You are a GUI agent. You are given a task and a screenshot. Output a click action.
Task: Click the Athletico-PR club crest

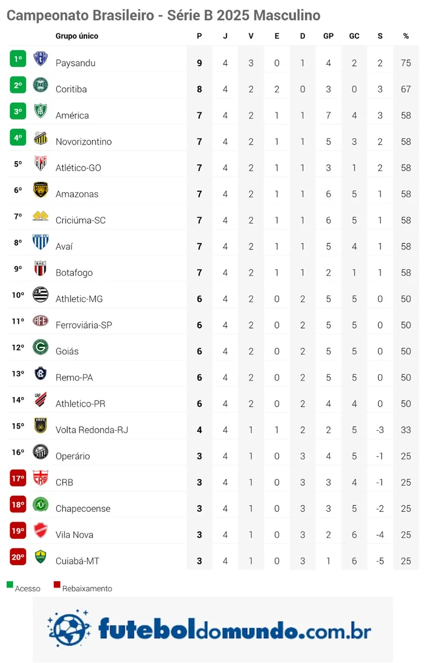click(x=41, y=400)
